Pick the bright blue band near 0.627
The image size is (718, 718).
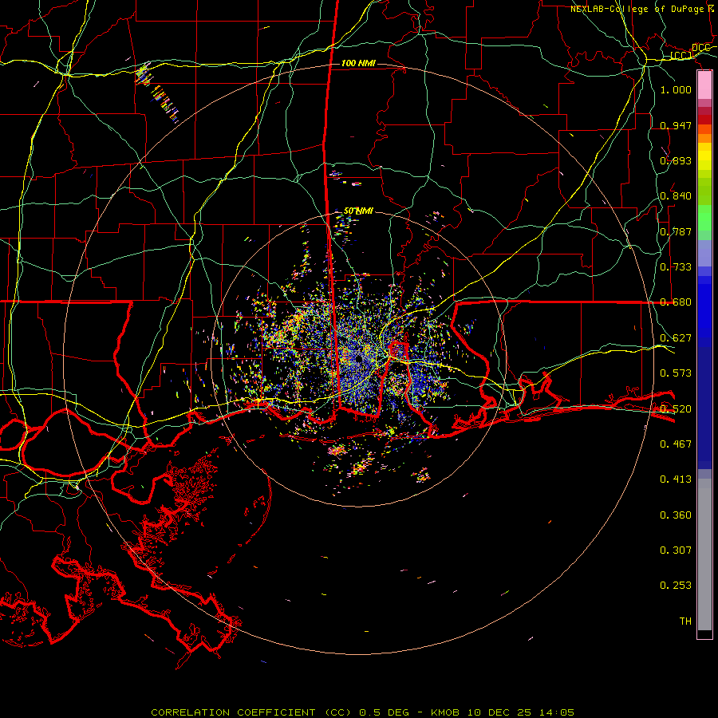704,311
